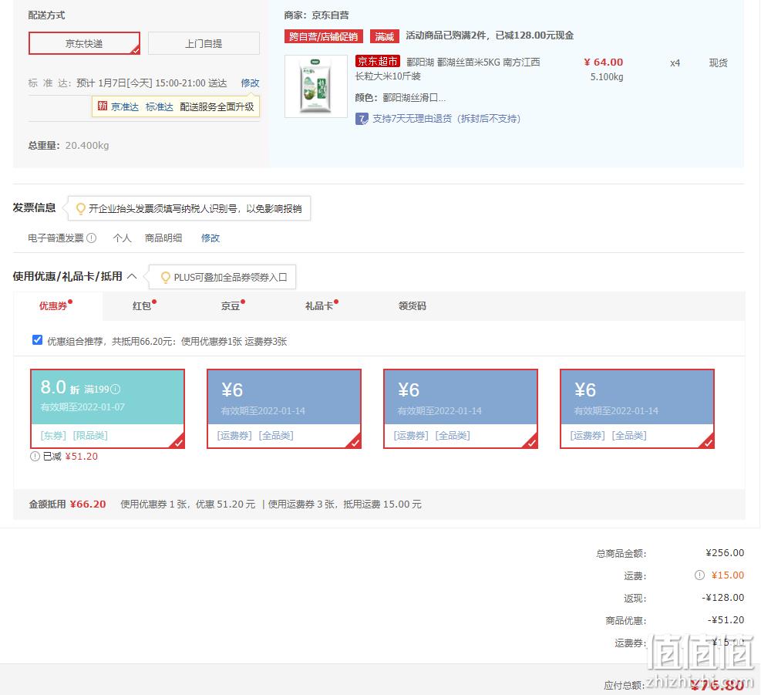This screenshot has width=761, height=695.
Task: Switch to the 礼品卡 tab
Action: [319, 306]
